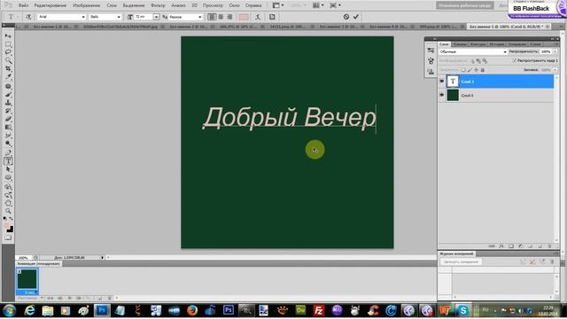Switch to the Слои tab in the panel
This screenshot has height=319, width=567.
coord(444,44)
